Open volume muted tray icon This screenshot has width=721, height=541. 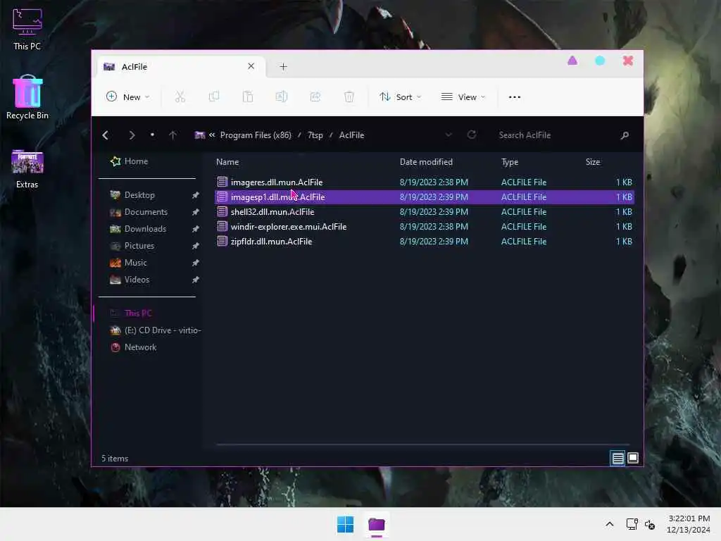650,524
